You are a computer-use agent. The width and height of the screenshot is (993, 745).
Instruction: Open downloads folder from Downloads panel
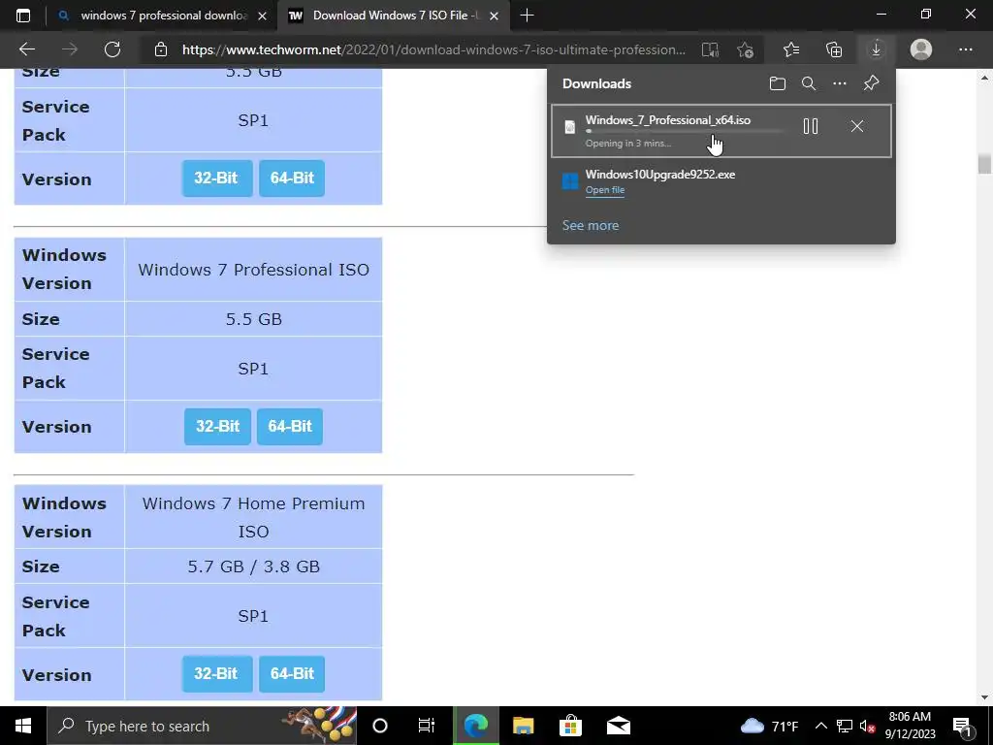778,83
